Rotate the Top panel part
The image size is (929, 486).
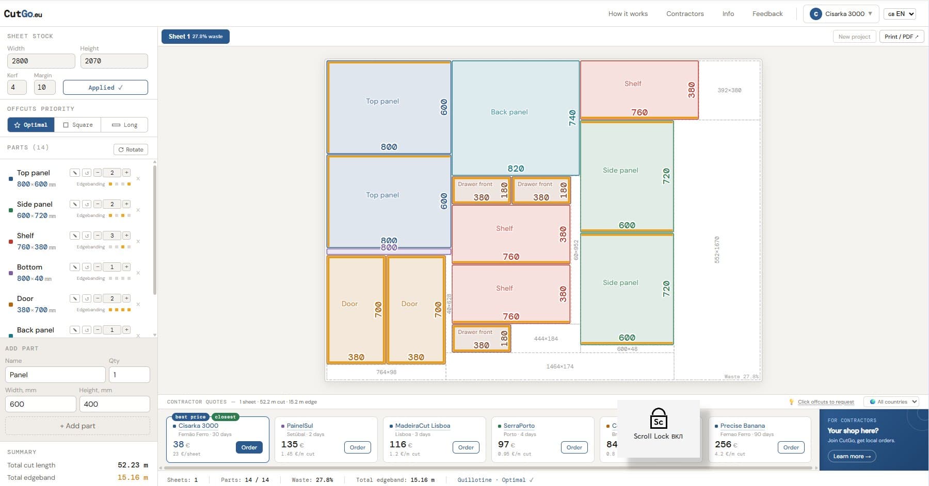[87, 173]
